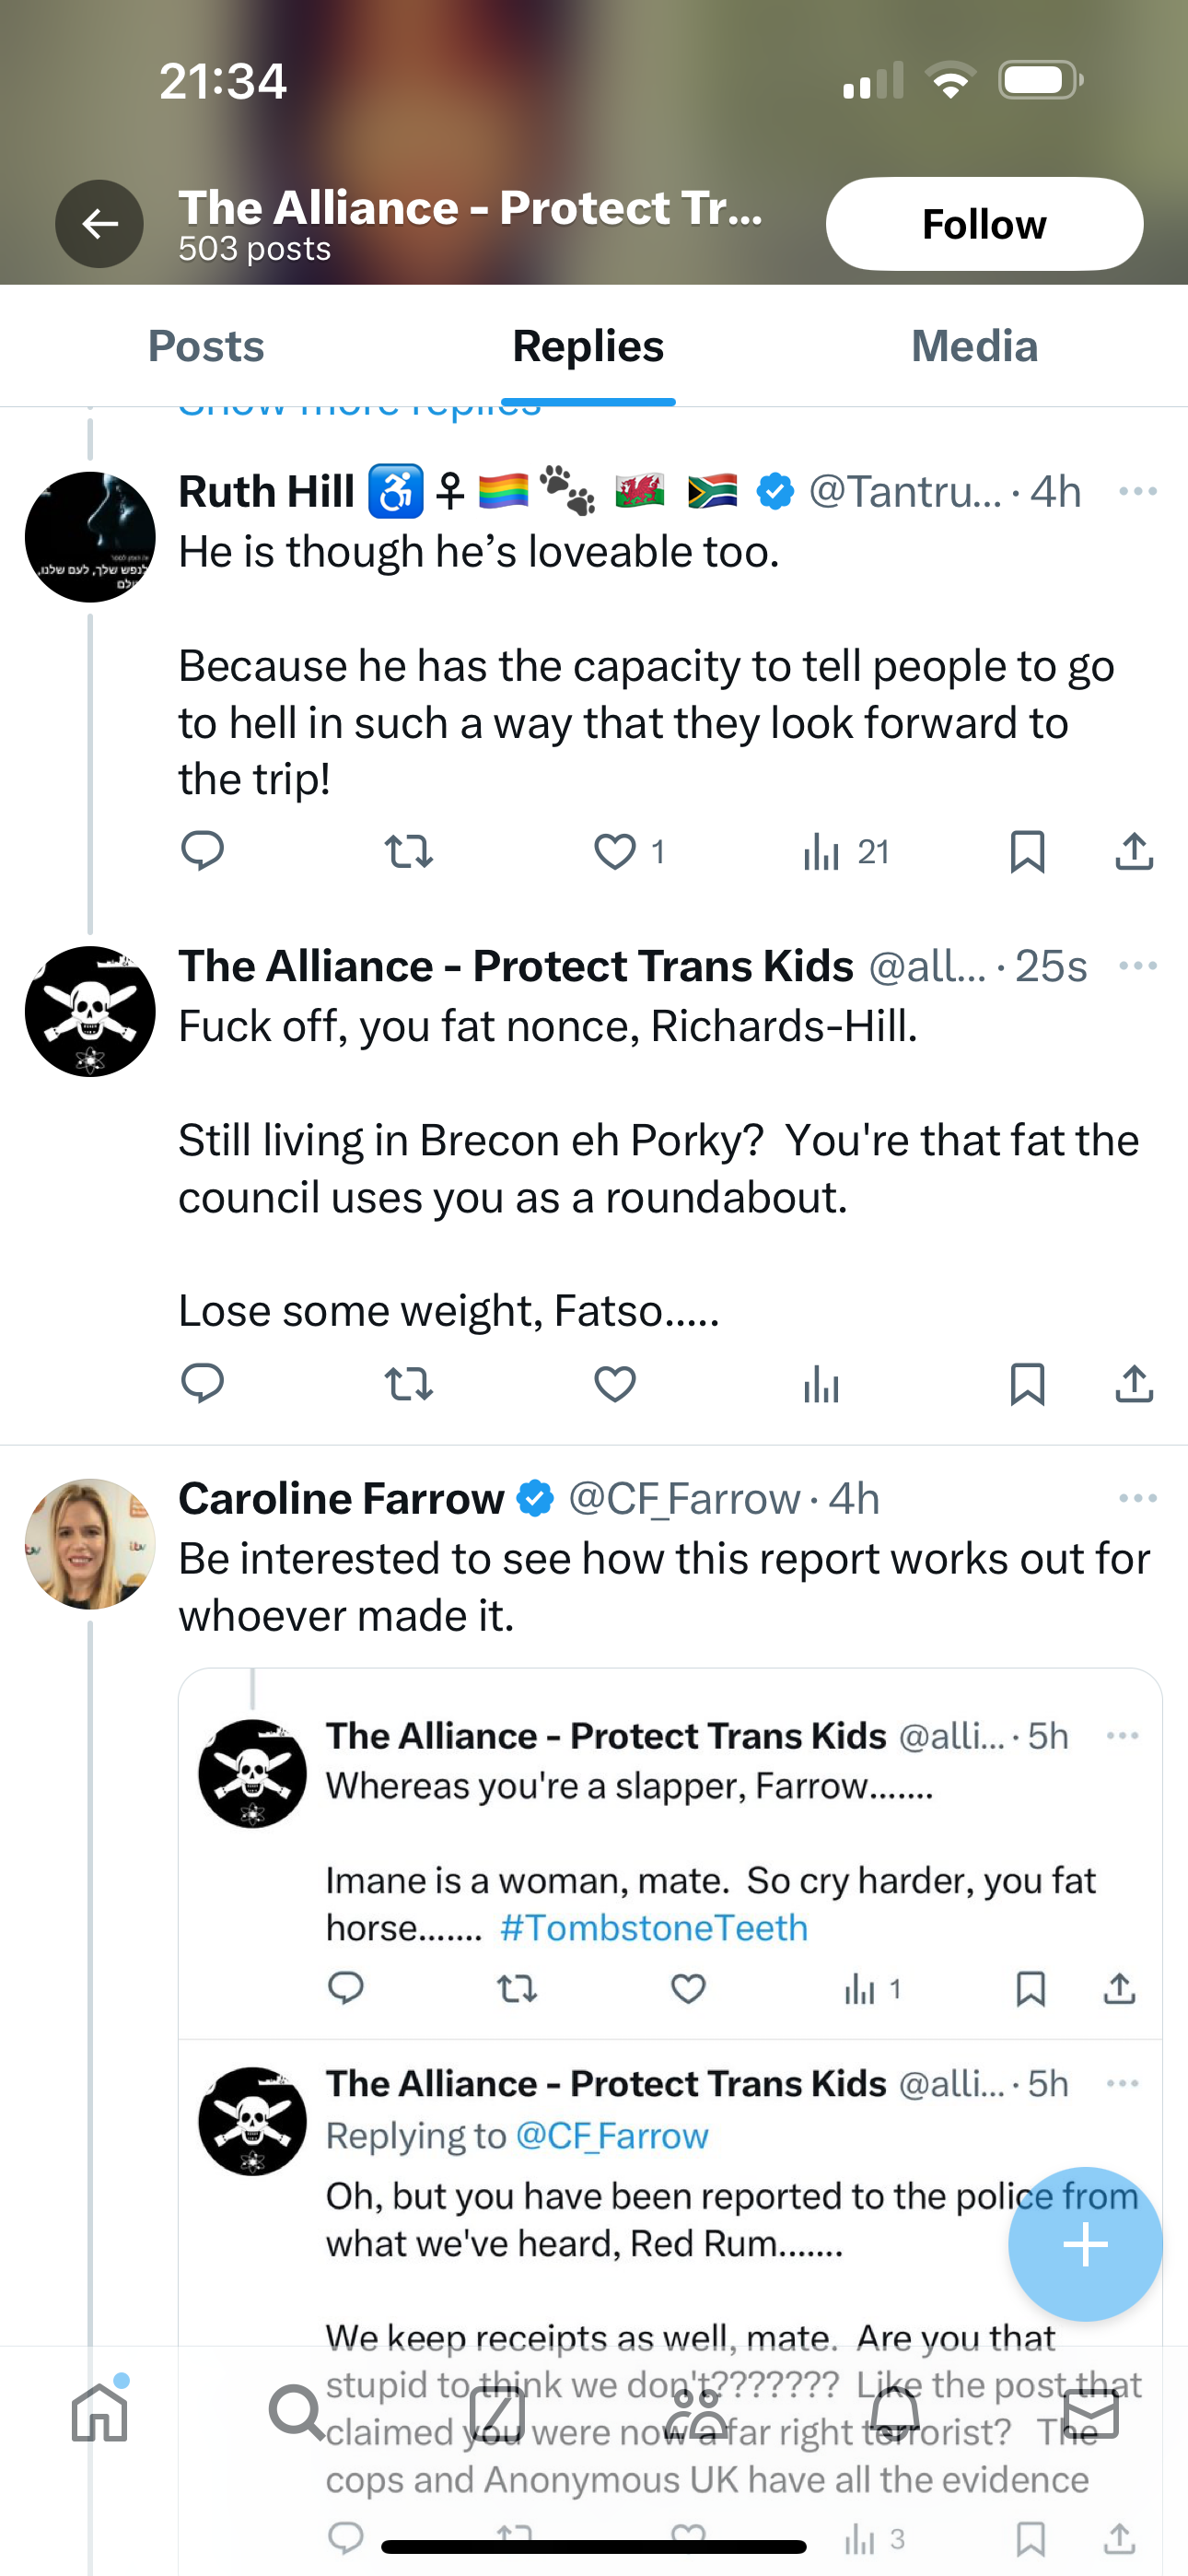Image resolution: width=1188 pixels, height=2576 pixels.
Task: Open Caroline Farrow's profile picture
Action: point(90,1544)
